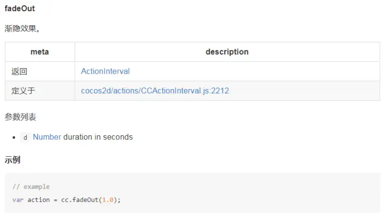Image resolution: width=387 pixels, height=219 pixels.
Task: Click the parameter name d code tag
Action: (25, 137)
